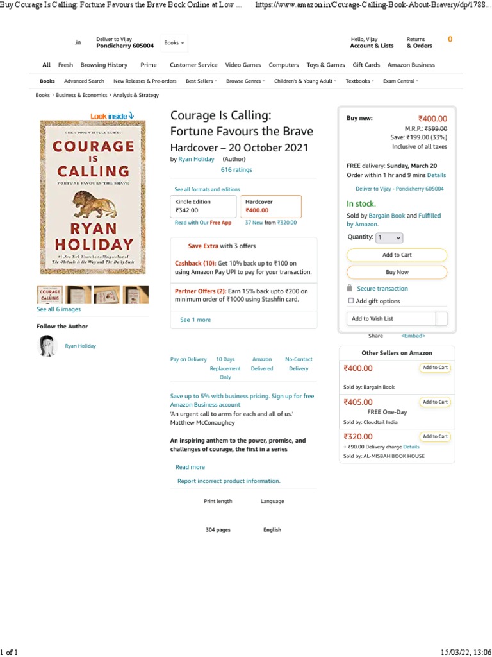Viewport: 492px width, 657px height.
Task: Click the main Courage Is Calling cover image
Action: tap(84, 197)
